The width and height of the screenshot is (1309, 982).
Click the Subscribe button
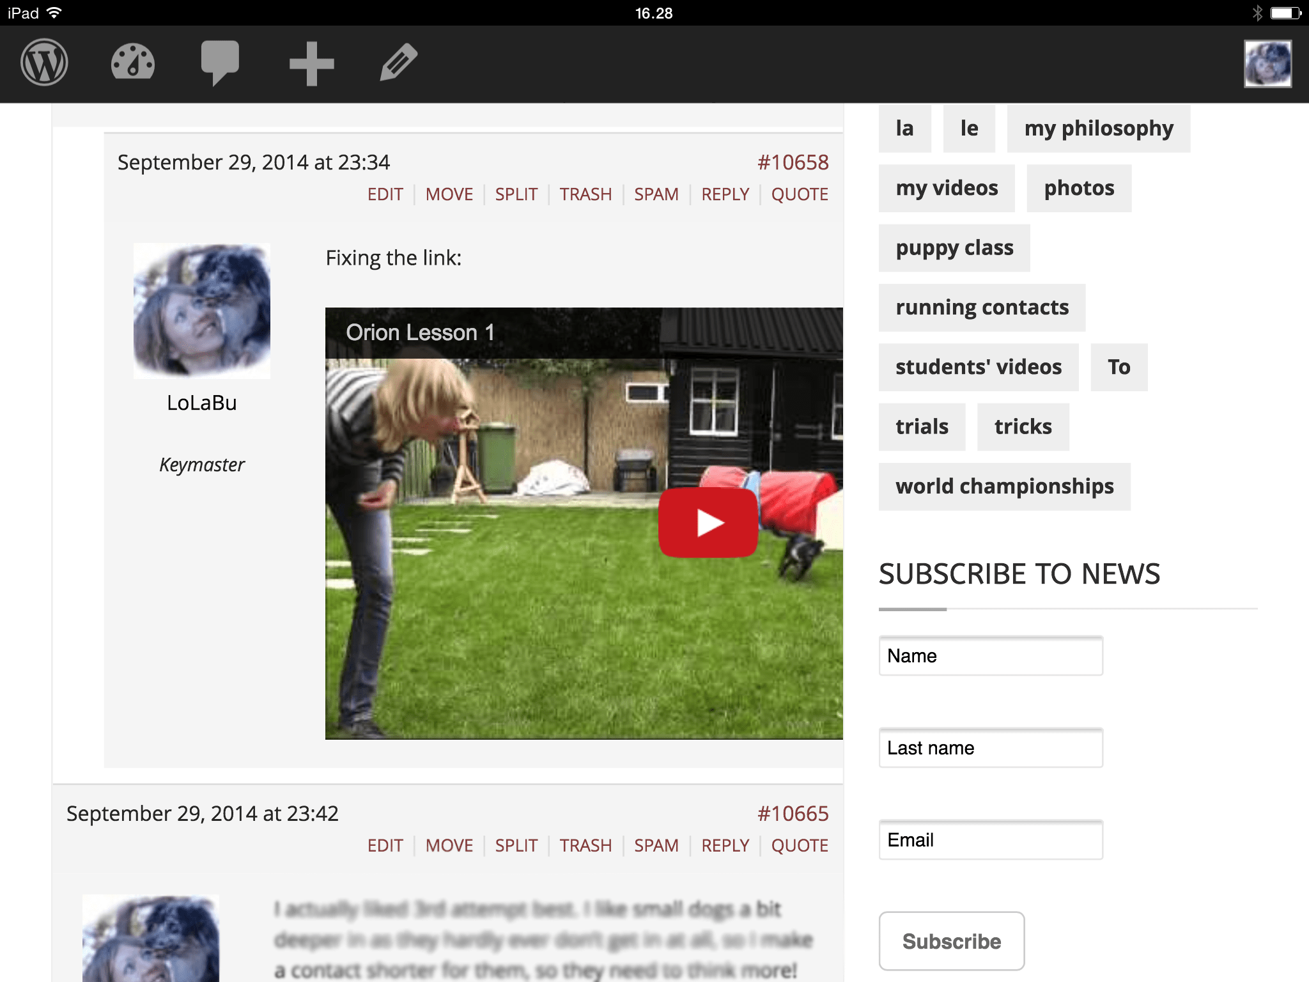(952, 941)
